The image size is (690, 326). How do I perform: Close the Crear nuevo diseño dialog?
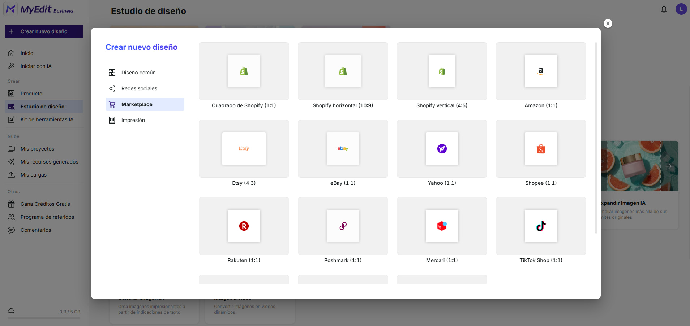click(x=608, y=23)
